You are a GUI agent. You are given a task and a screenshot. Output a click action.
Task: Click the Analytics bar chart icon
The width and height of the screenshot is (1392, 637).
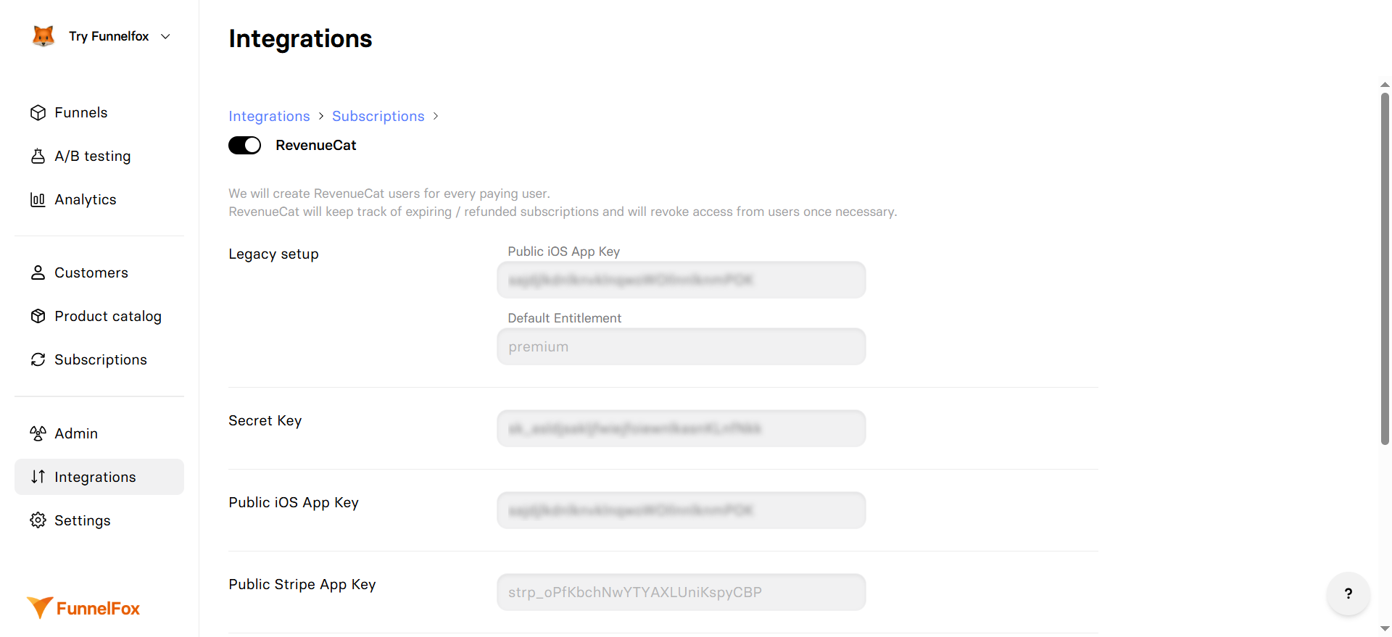pyautogui.click(x=38, y=199)
